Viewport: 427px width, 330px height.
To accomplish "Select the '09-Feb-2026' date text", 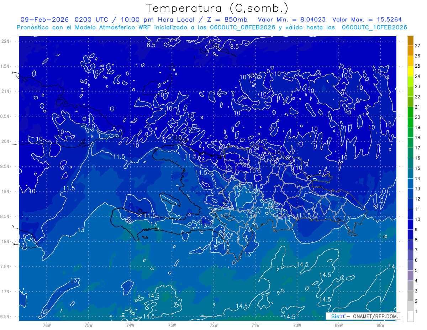I will point(45,20).
